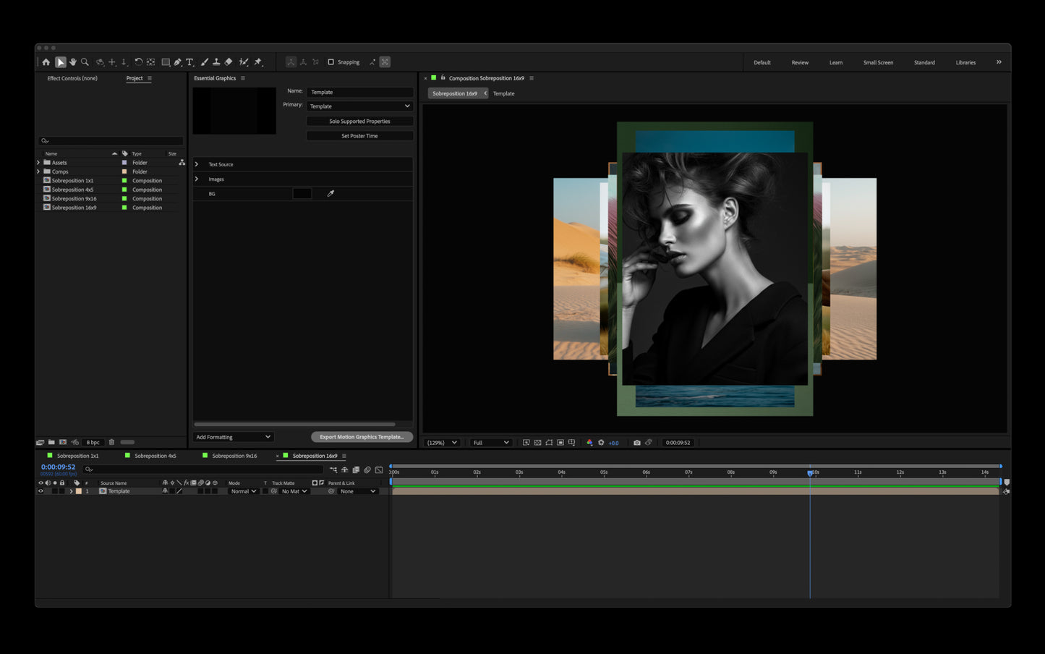Open the Primary Template dropdown
The width and height of the screenshot is (1045, 654).
[x=360, y=106]
